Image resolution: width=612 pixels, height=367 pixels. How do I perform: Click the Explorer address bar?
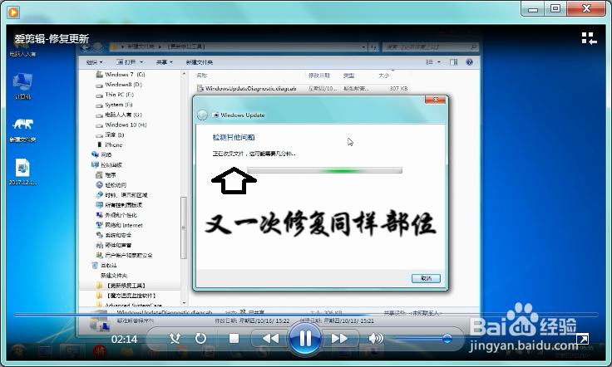click(x=239, y=46)
